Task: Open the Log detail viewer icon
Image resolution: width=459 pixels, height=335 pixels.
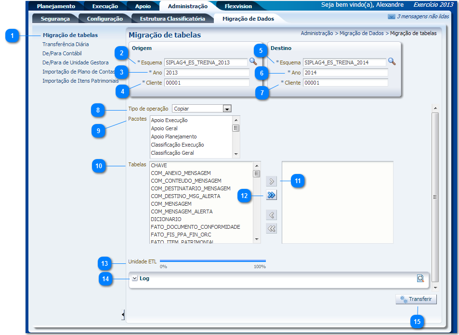Action: (x=420, y=278)
